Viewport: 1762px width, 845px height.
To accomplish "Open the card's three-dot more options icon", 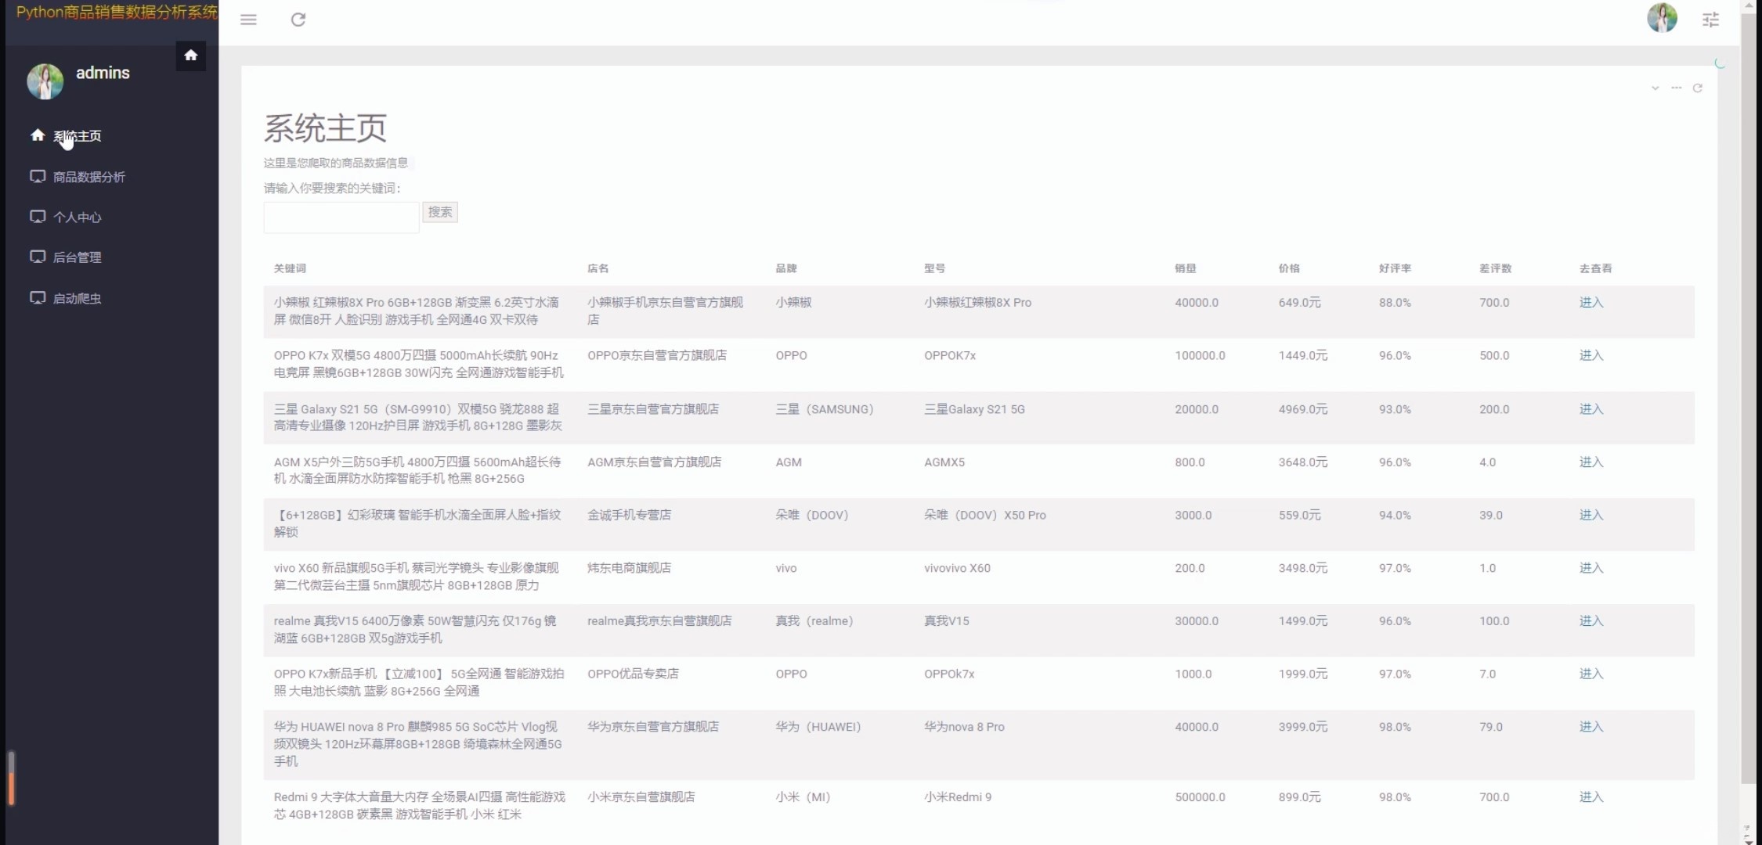I will tap(1676, 88).
